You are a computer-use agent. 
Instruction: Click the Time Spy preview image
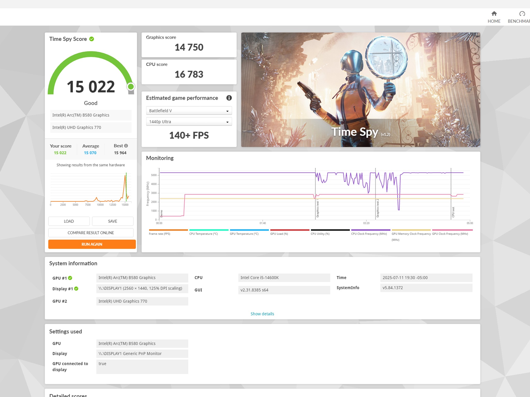(360, 90)
